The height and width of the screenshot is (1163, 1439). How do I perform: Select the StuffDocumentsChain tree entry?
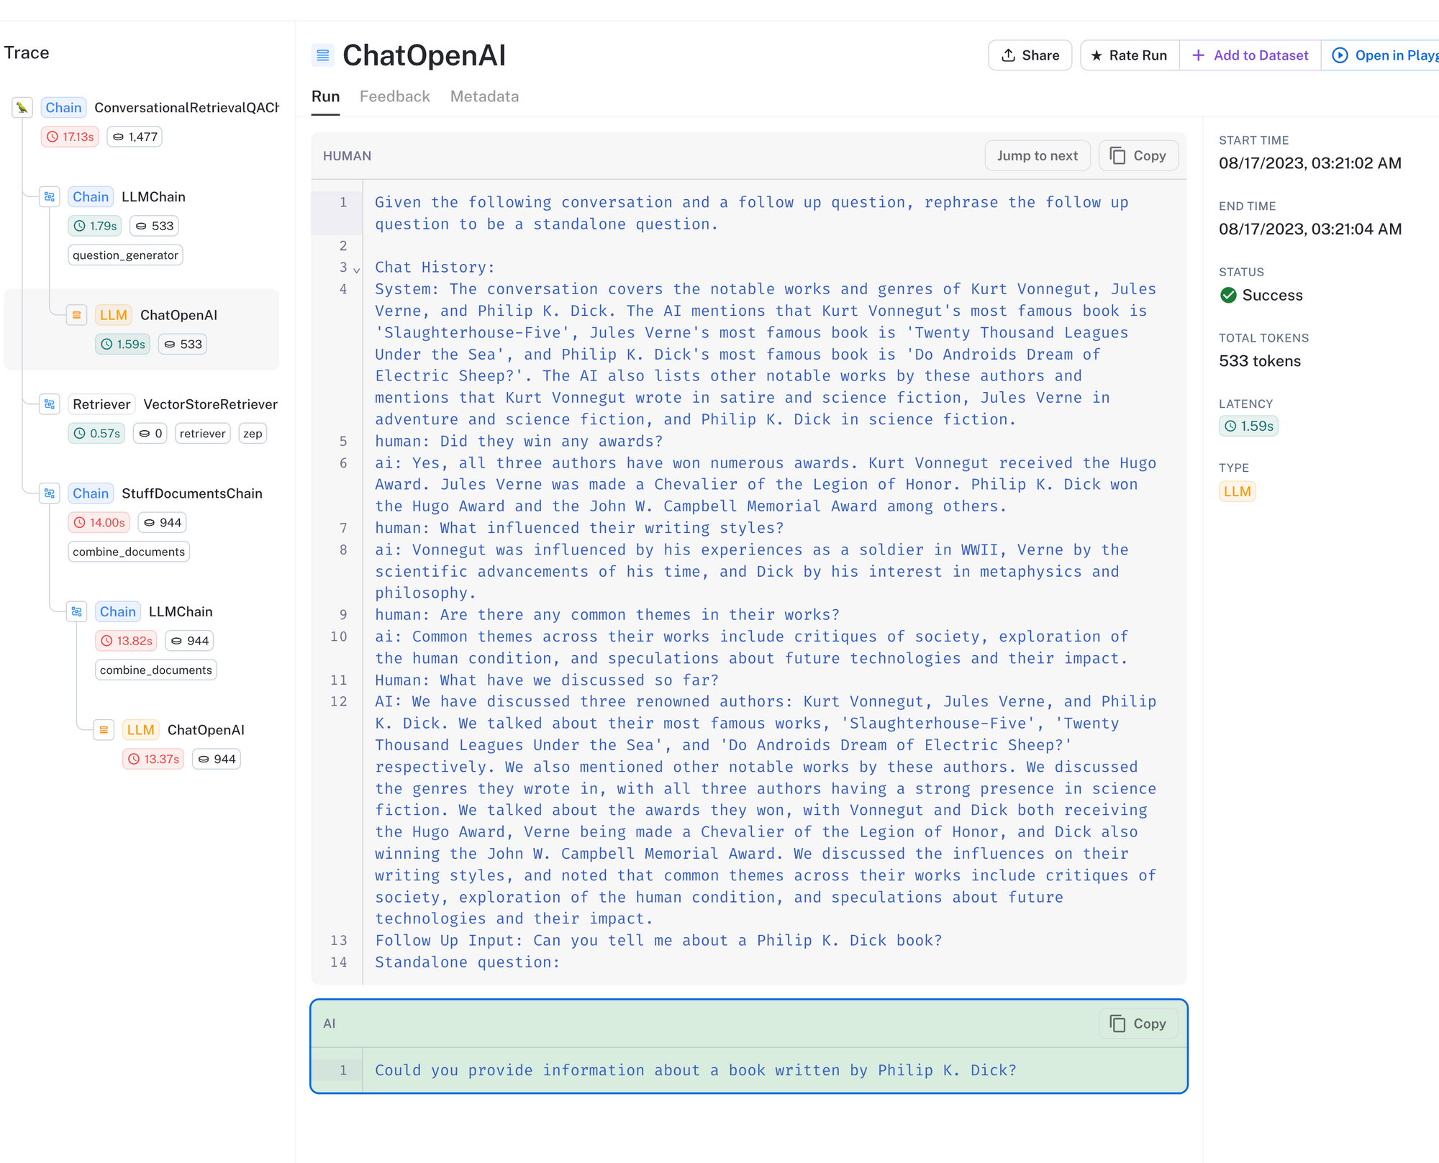[191, 493]
